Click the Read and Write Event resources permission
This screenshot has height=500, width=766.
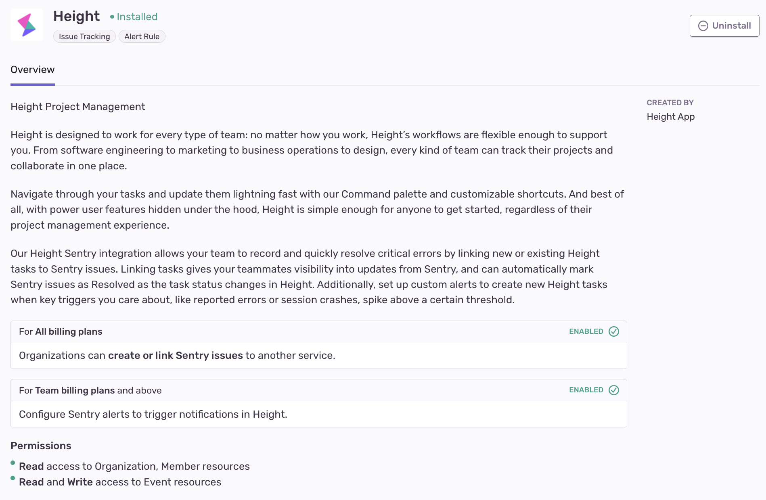(x=120, y=482)
